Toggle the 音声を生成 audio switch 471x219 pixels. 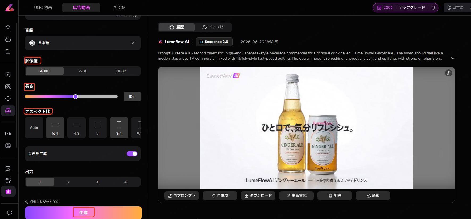pyautogui.click(x=132, y=154)
